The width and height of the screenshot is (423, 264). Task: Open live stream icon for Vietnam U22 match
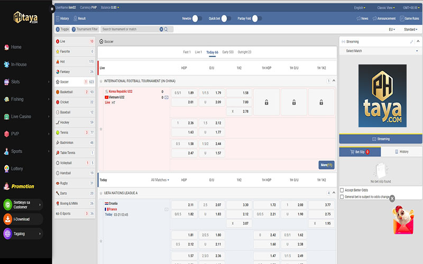(x=167, y=98)
